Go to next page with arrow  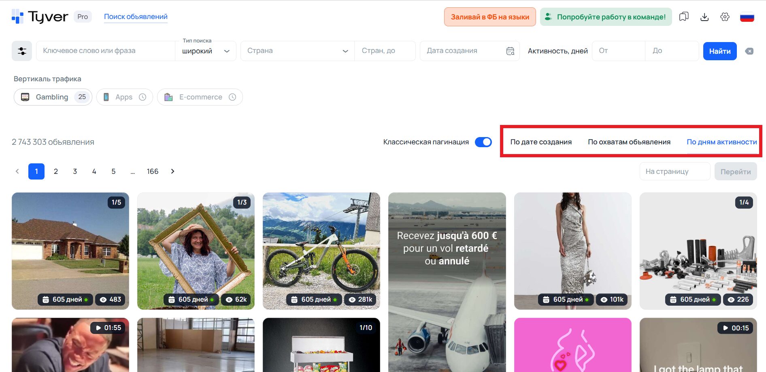click(x=173, y=171)
